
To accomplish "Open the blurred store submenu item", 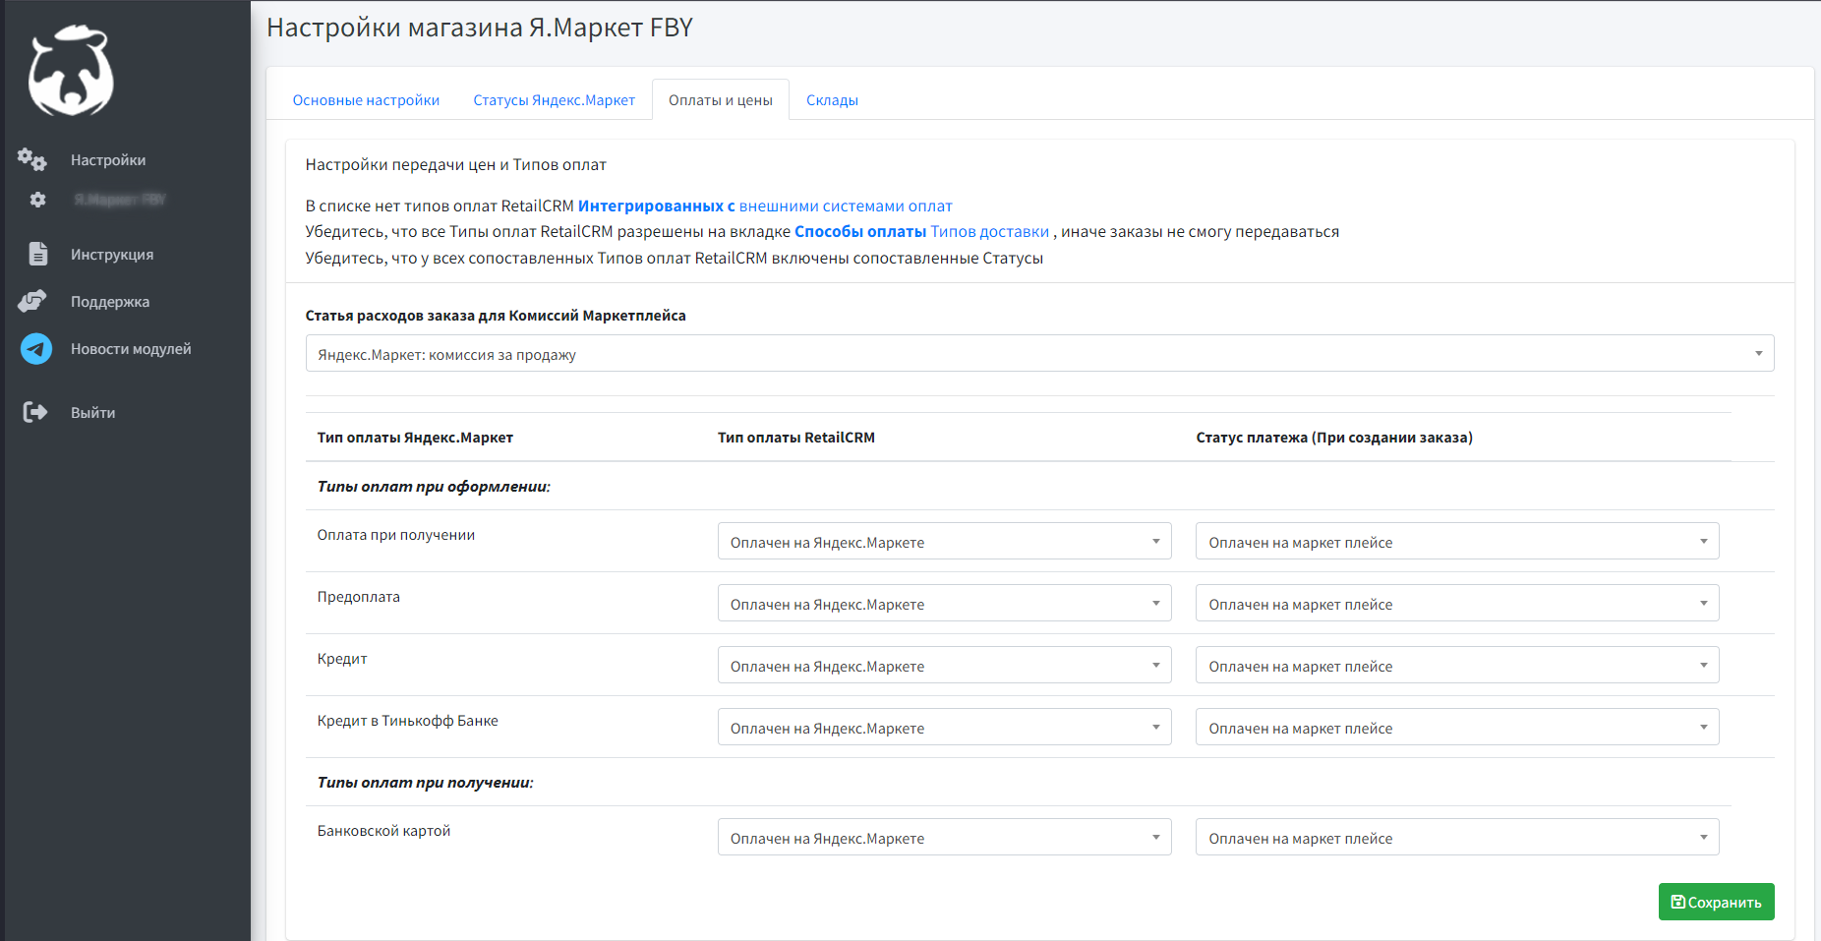I will (x=120, y=200).
